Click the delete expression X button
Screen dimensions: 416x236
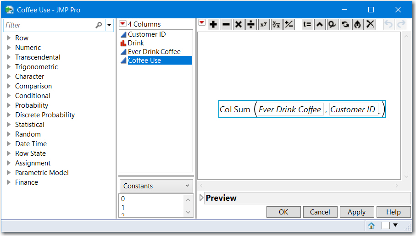pos(371,25)
